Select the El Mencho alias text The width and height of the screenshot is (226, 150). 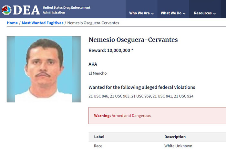point(98,73)
